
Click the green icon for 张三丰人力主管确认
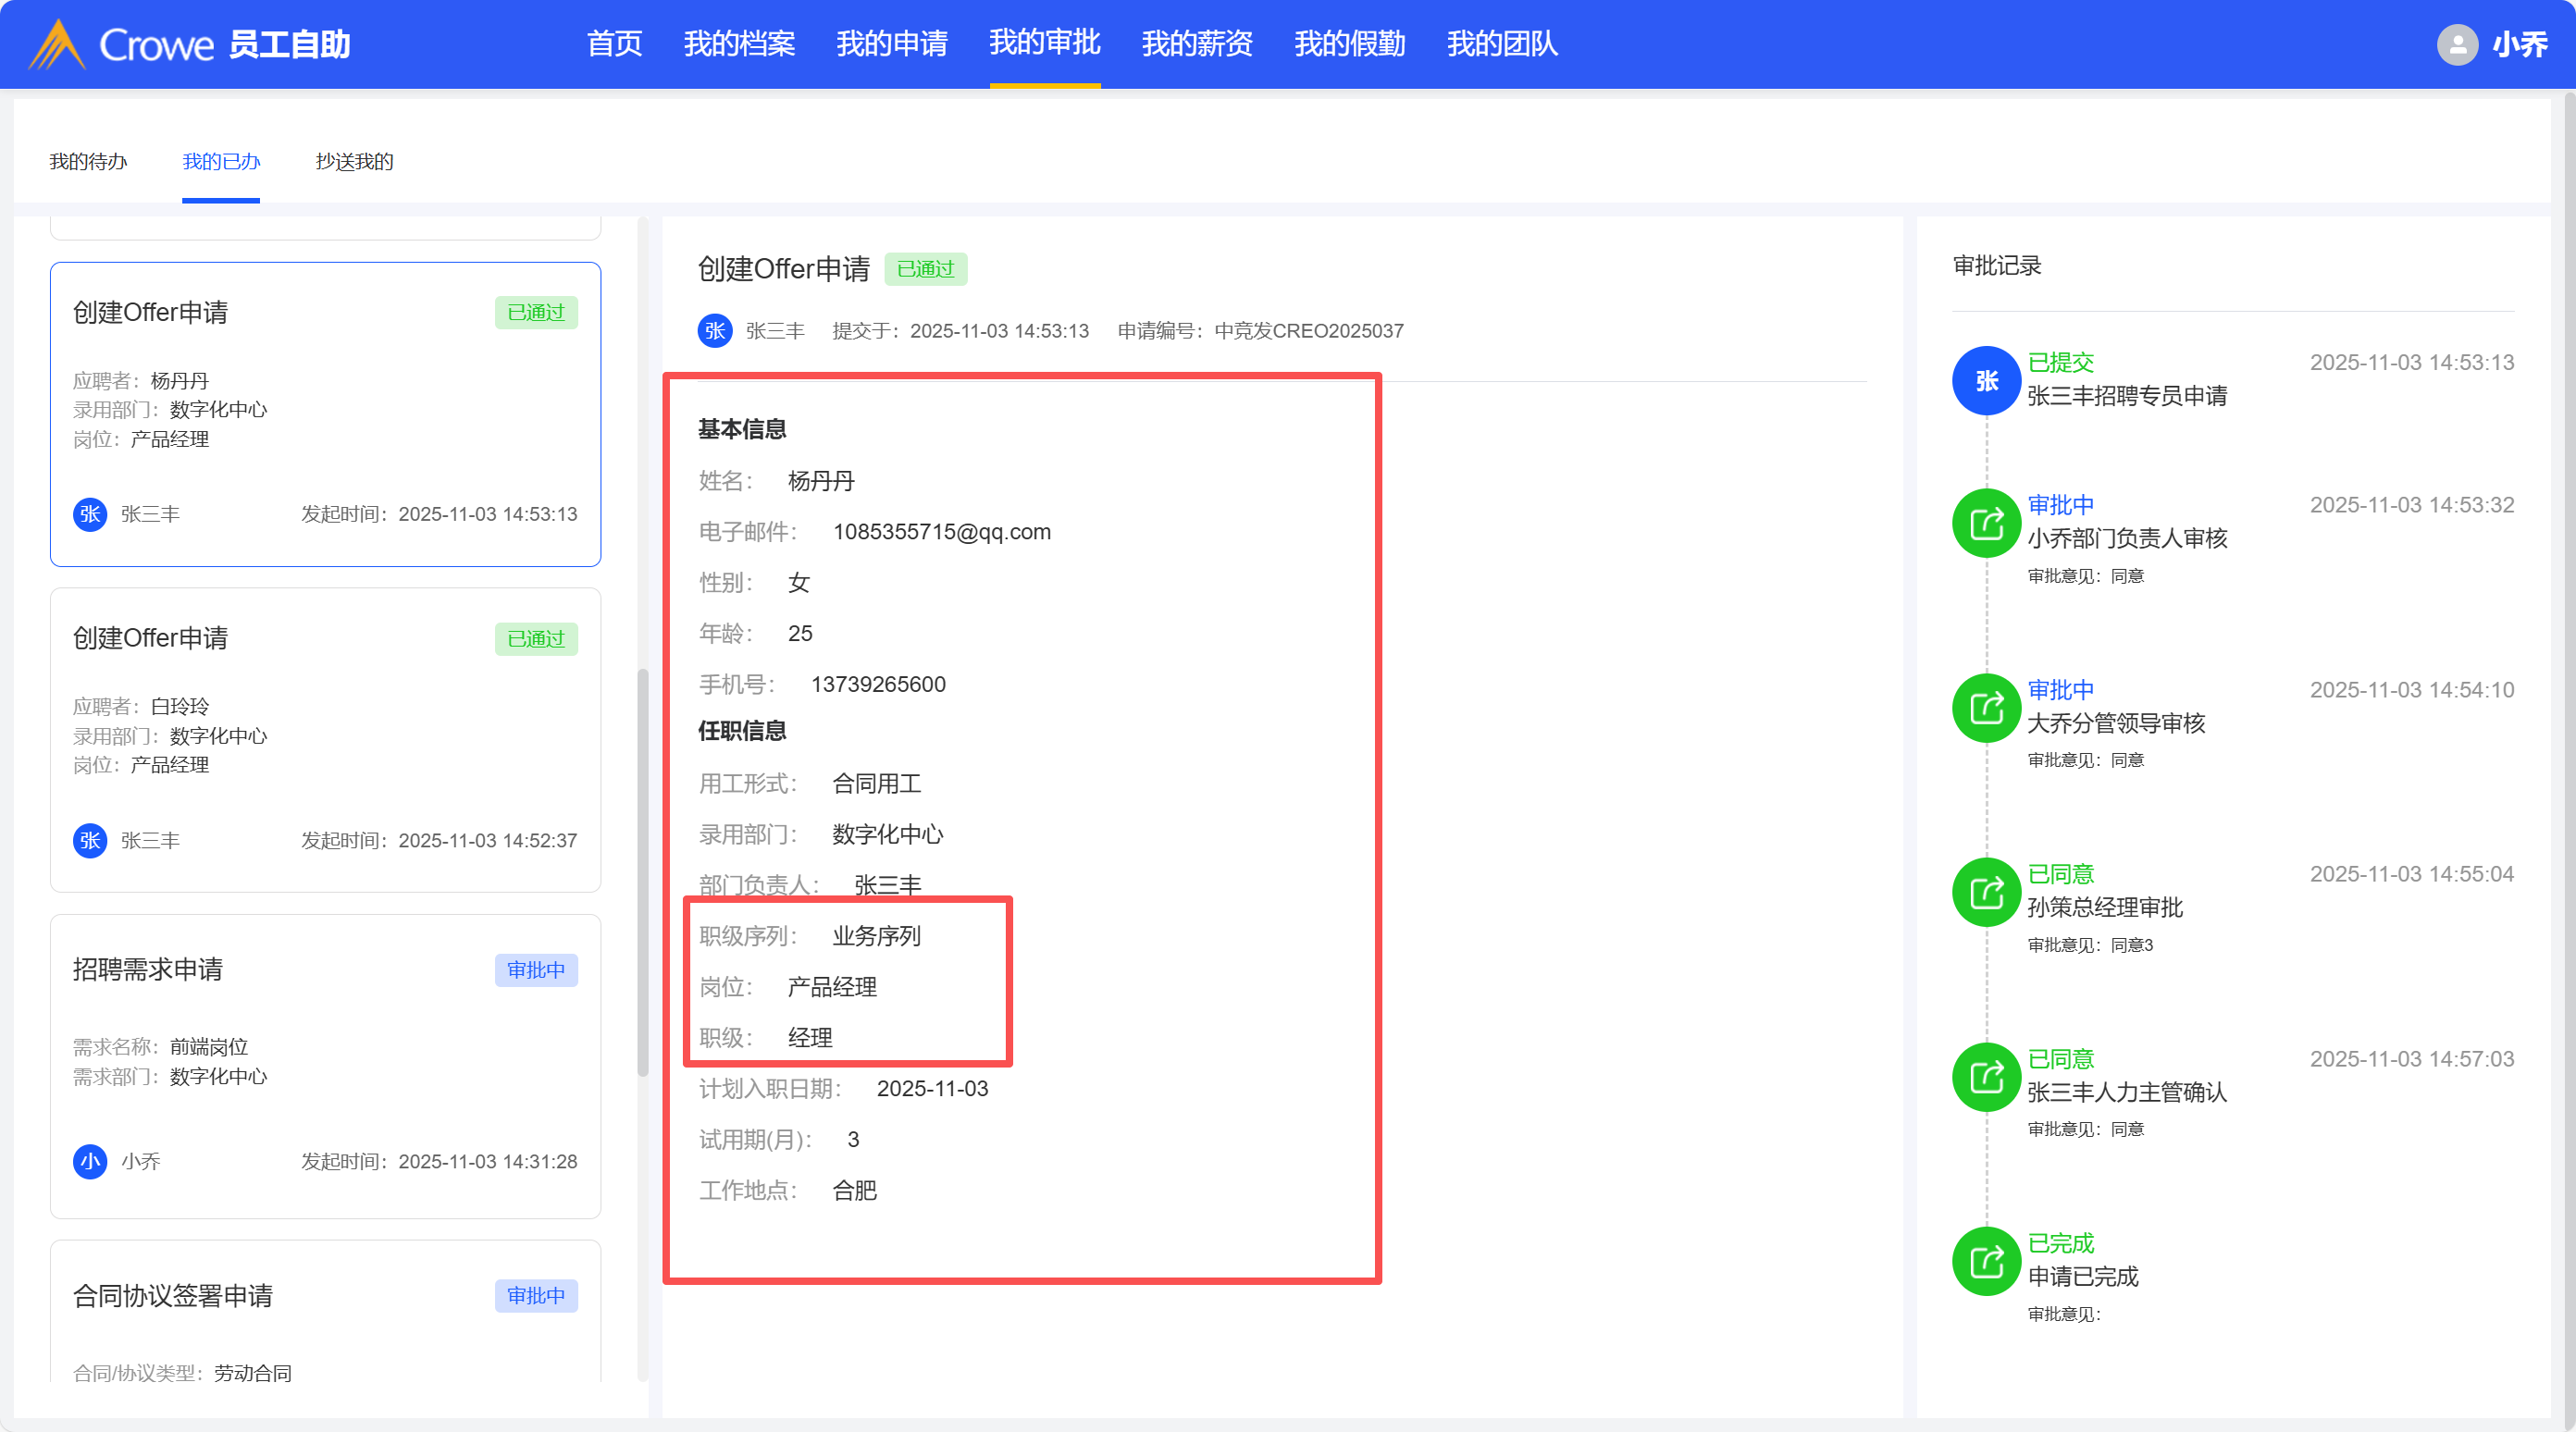1985,1077
